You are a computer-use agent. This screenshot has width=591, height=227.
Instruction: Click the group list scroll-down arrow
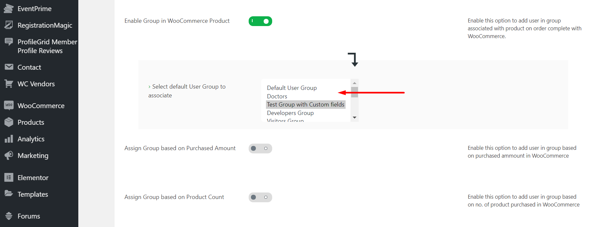(354, 118)
